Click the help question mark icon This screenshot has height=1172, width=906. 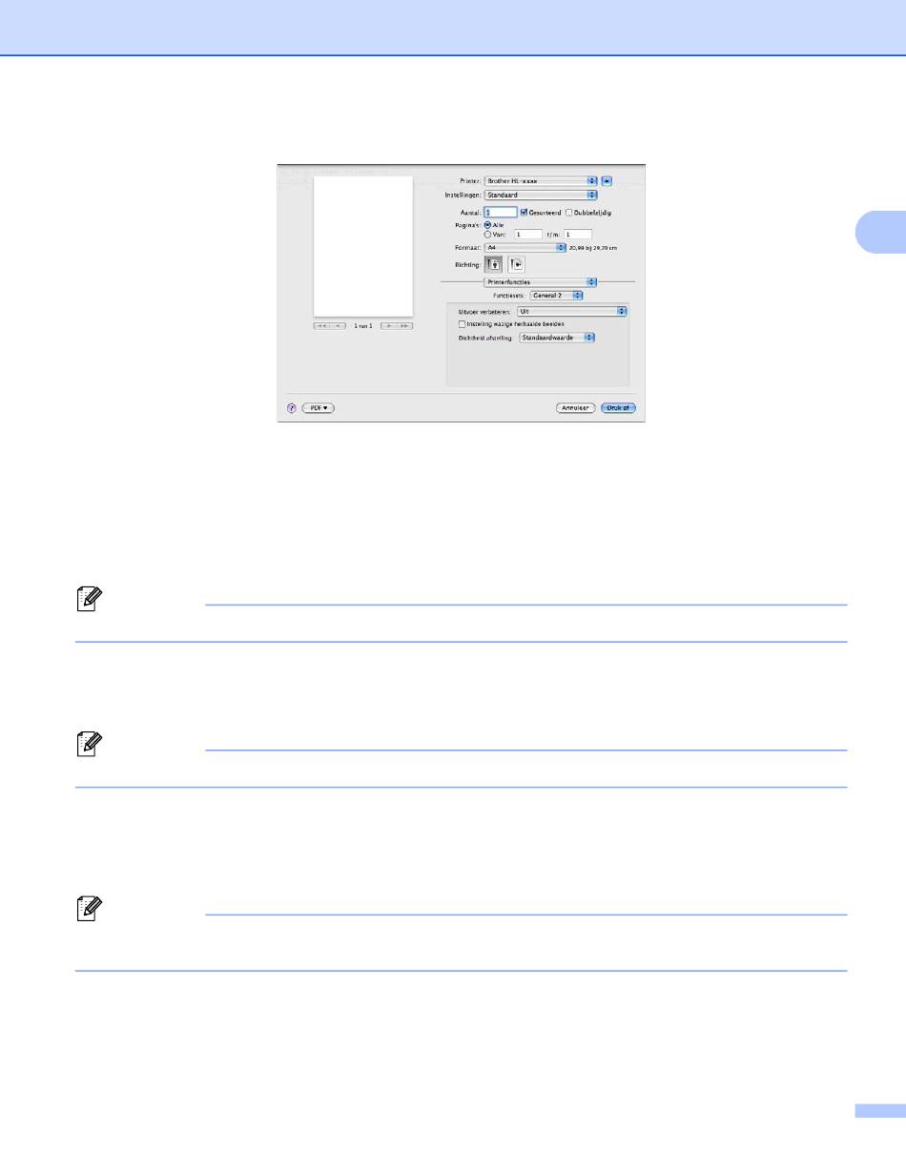(292, 407)
